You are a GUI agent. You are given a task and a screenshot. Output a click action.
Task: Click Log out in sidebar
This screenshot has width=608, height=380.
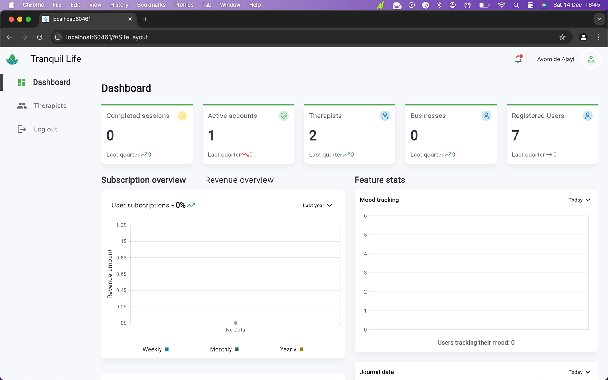coord(45,129)
